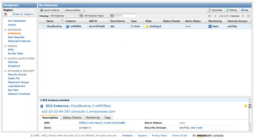Viewport: 254px width, 139px height.
Task: Refresh the instances list
Action: pos(232,10)
